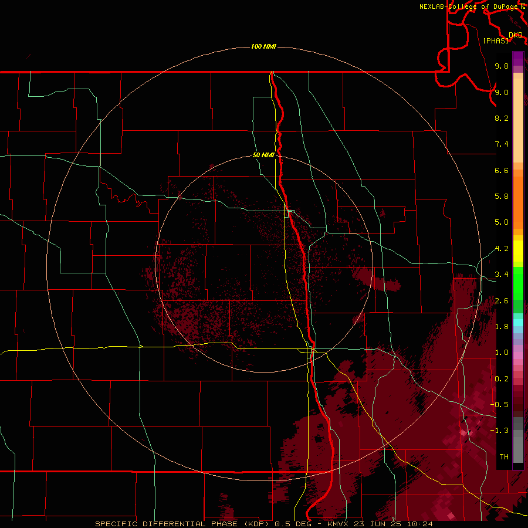Select the 1.0 scale value

pos(502,353)
